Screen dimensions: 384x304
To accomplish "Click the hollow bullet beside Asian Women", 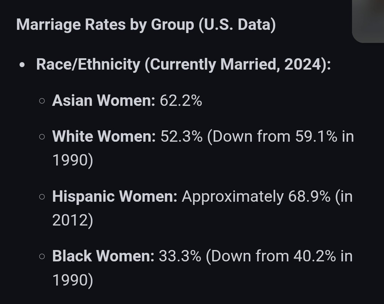I will click(x=42, y=101).
